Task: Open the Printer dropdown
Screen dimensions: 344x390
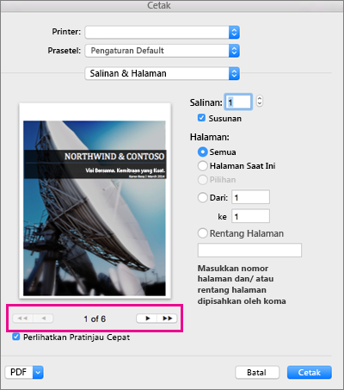Action: point(163,32)
